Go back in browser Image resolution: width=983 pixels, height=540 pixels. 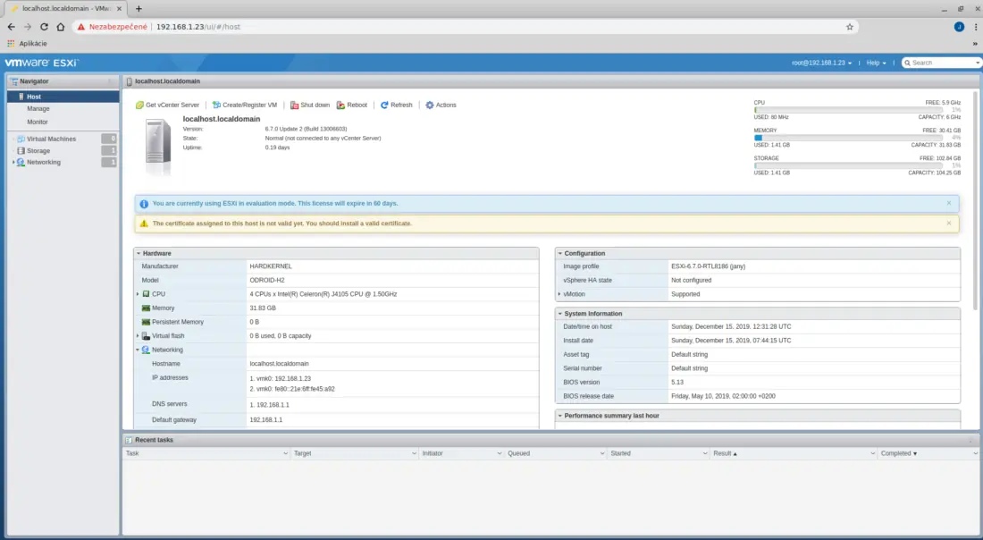(x=12, y=27)
